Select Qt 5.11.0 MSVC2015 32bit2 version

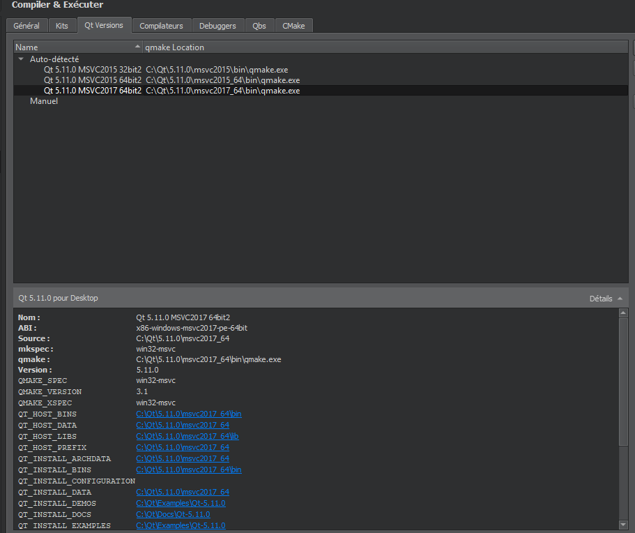(93, 70)
